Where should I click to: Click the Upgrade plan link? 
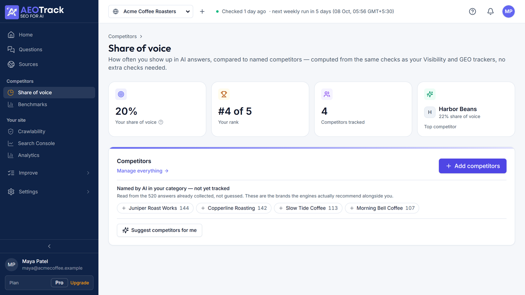pyautogui.click(x=80, y=283)
